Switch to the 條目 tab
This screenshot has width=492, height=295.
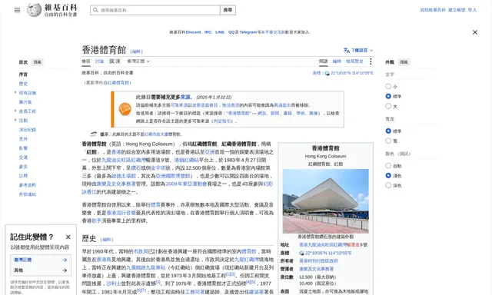coord(86,61)
